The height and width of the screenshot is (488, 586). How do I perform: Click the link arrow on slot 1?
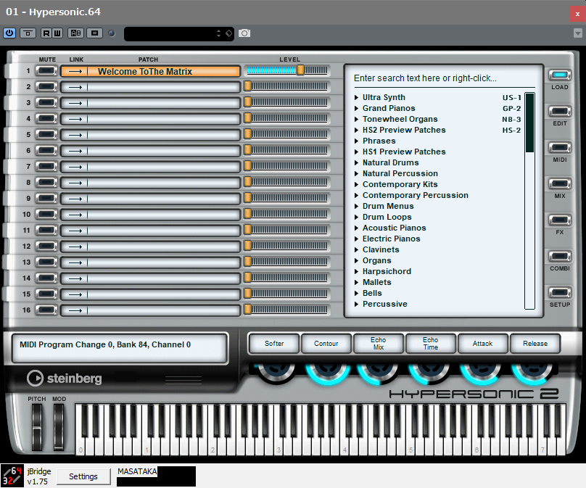tap(75, 71)
